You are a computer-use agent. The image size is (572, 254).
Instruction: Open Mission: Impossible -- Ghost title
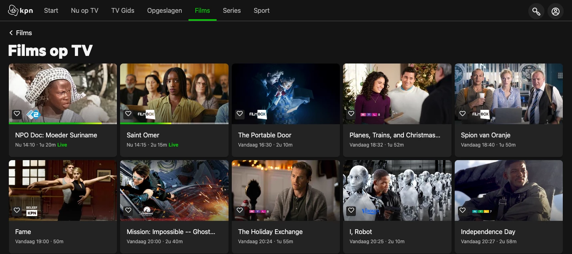tap(171, 232)
